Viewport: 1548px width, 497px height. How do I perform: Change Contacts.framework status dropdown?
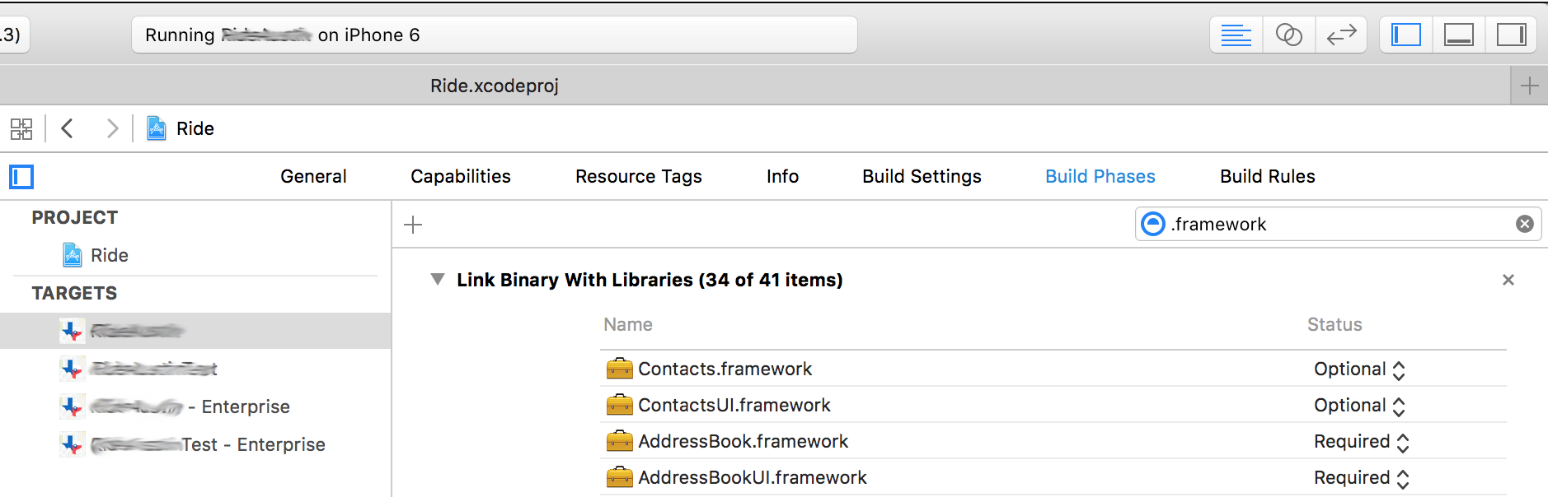click(1359, 369)
